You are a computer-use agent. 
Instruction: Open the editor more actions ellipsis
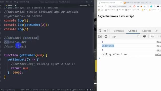92,5
